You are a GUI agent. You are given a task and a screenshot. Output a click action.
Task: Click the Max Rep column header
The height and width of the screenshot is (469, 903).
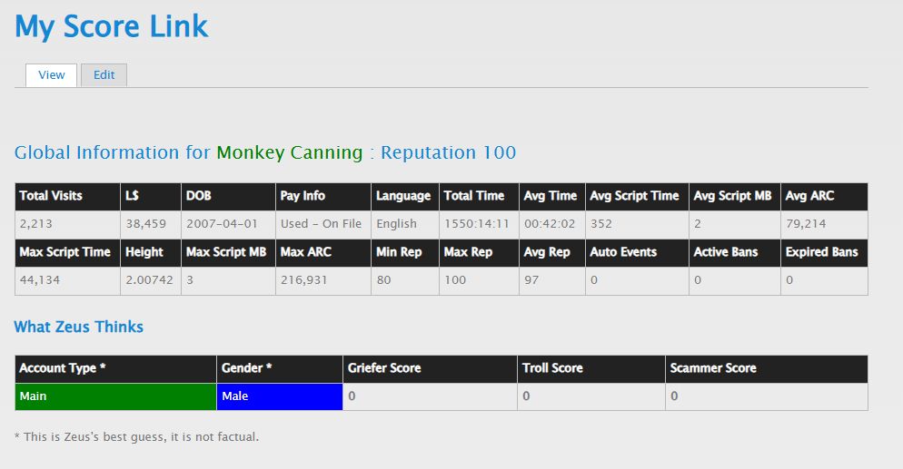479,253
